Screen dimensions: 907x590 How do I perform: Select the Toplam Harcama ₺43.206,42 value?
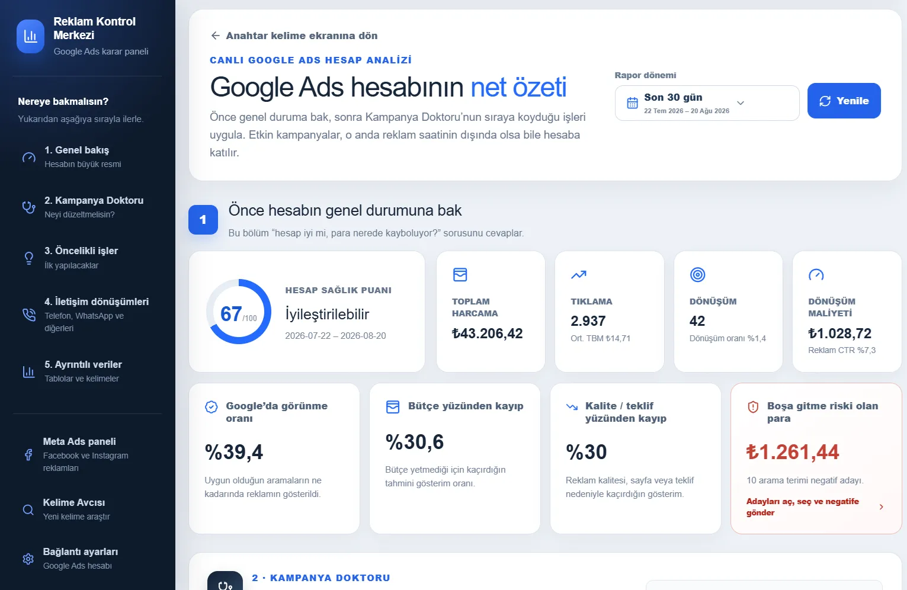click(488, 334)
